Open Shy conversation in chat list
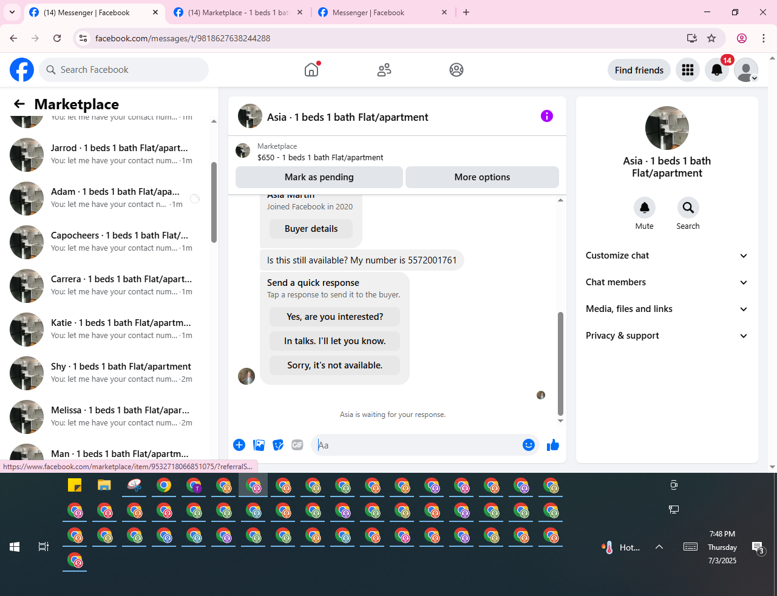This screenshot has height=596, width=777. pos(106,373)
